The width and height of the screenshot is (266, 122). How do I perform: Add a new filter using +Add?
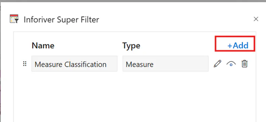click(238, 46)
